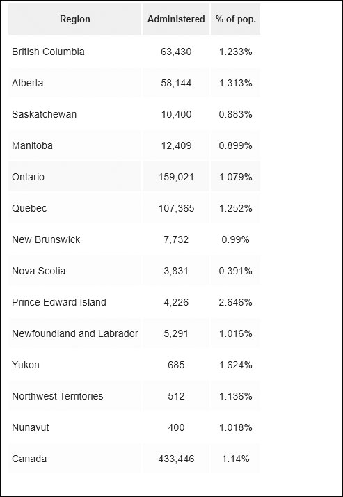Click the Administered column header
Viewport: 343px width, 497px height.
point(176,19)
